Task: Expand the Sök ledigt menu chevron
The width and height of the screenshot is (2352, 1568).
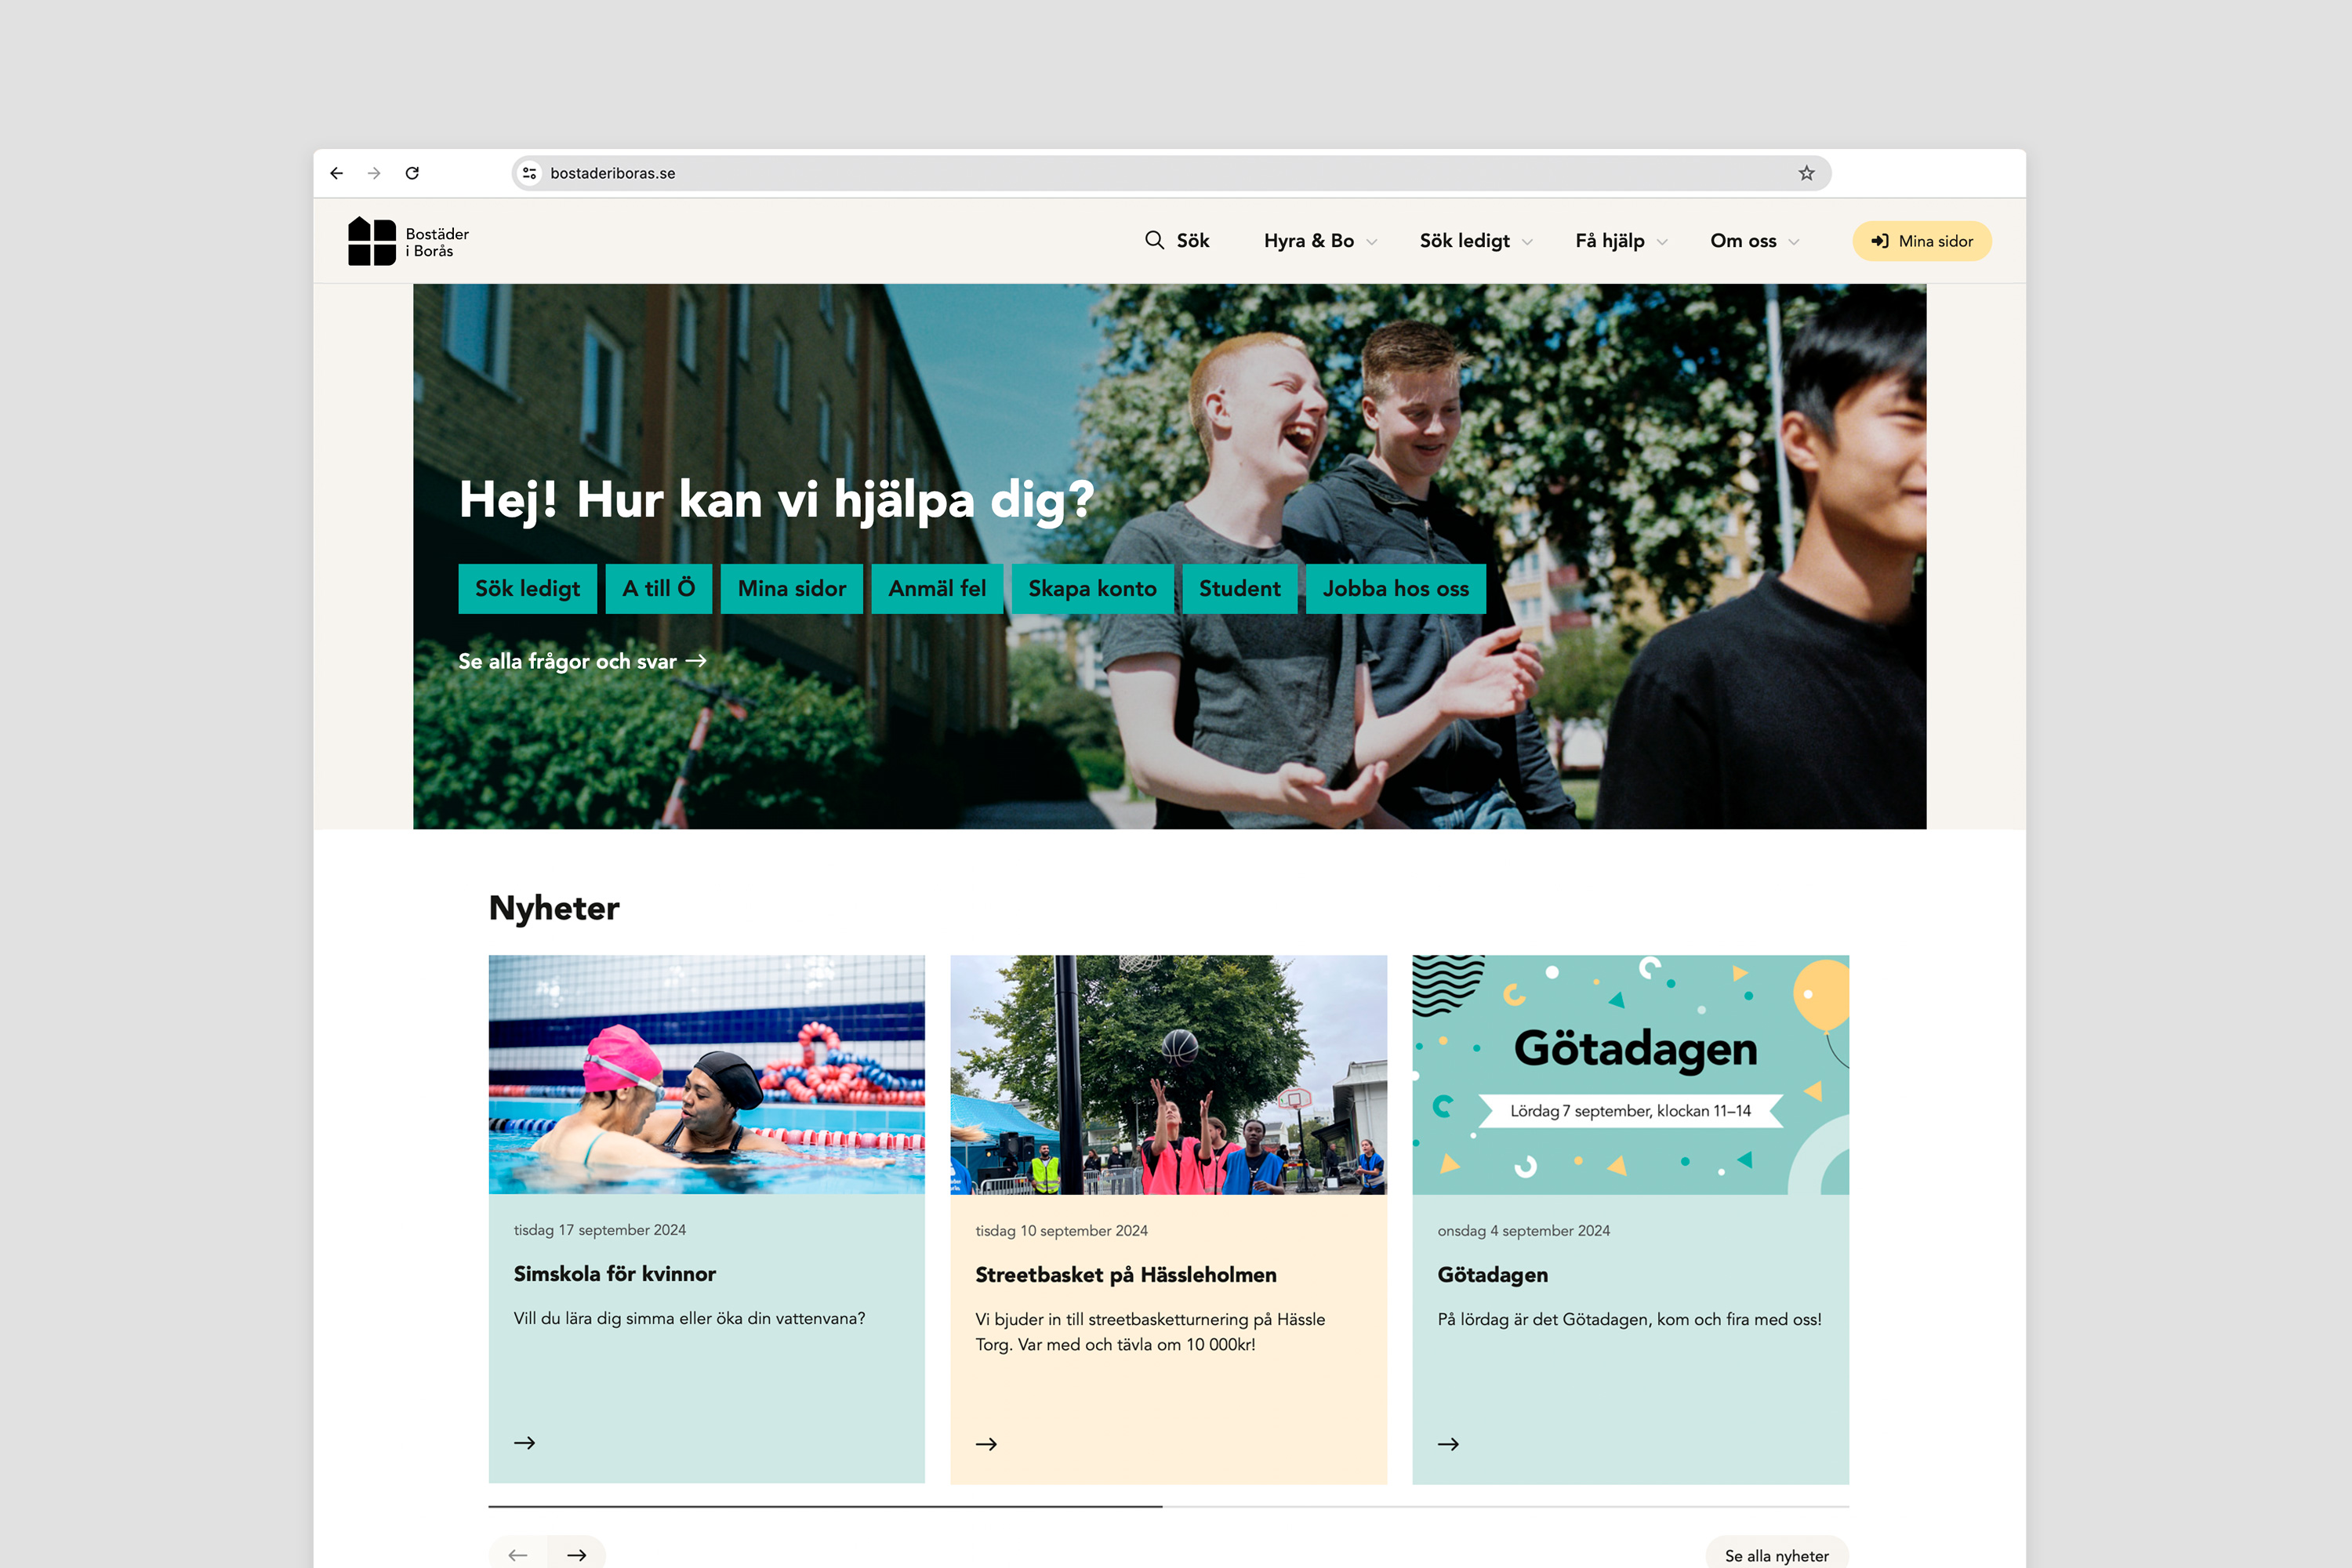Action: pos(1527,242)
